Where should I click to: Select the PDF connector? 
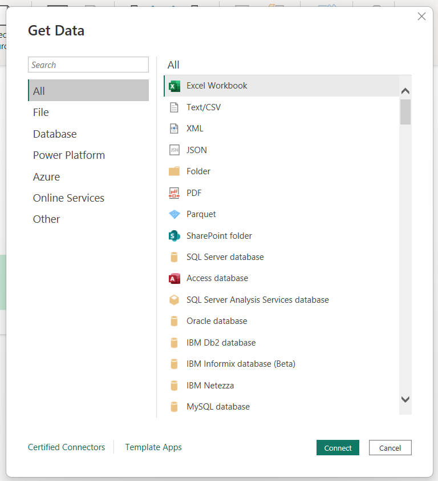click(x=195, y=193)
